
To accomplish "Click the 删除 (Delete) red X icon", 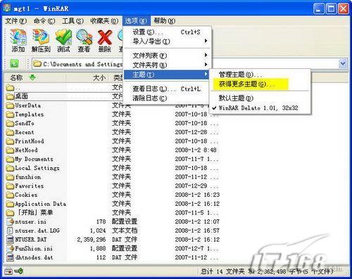I will pos(105,37).
